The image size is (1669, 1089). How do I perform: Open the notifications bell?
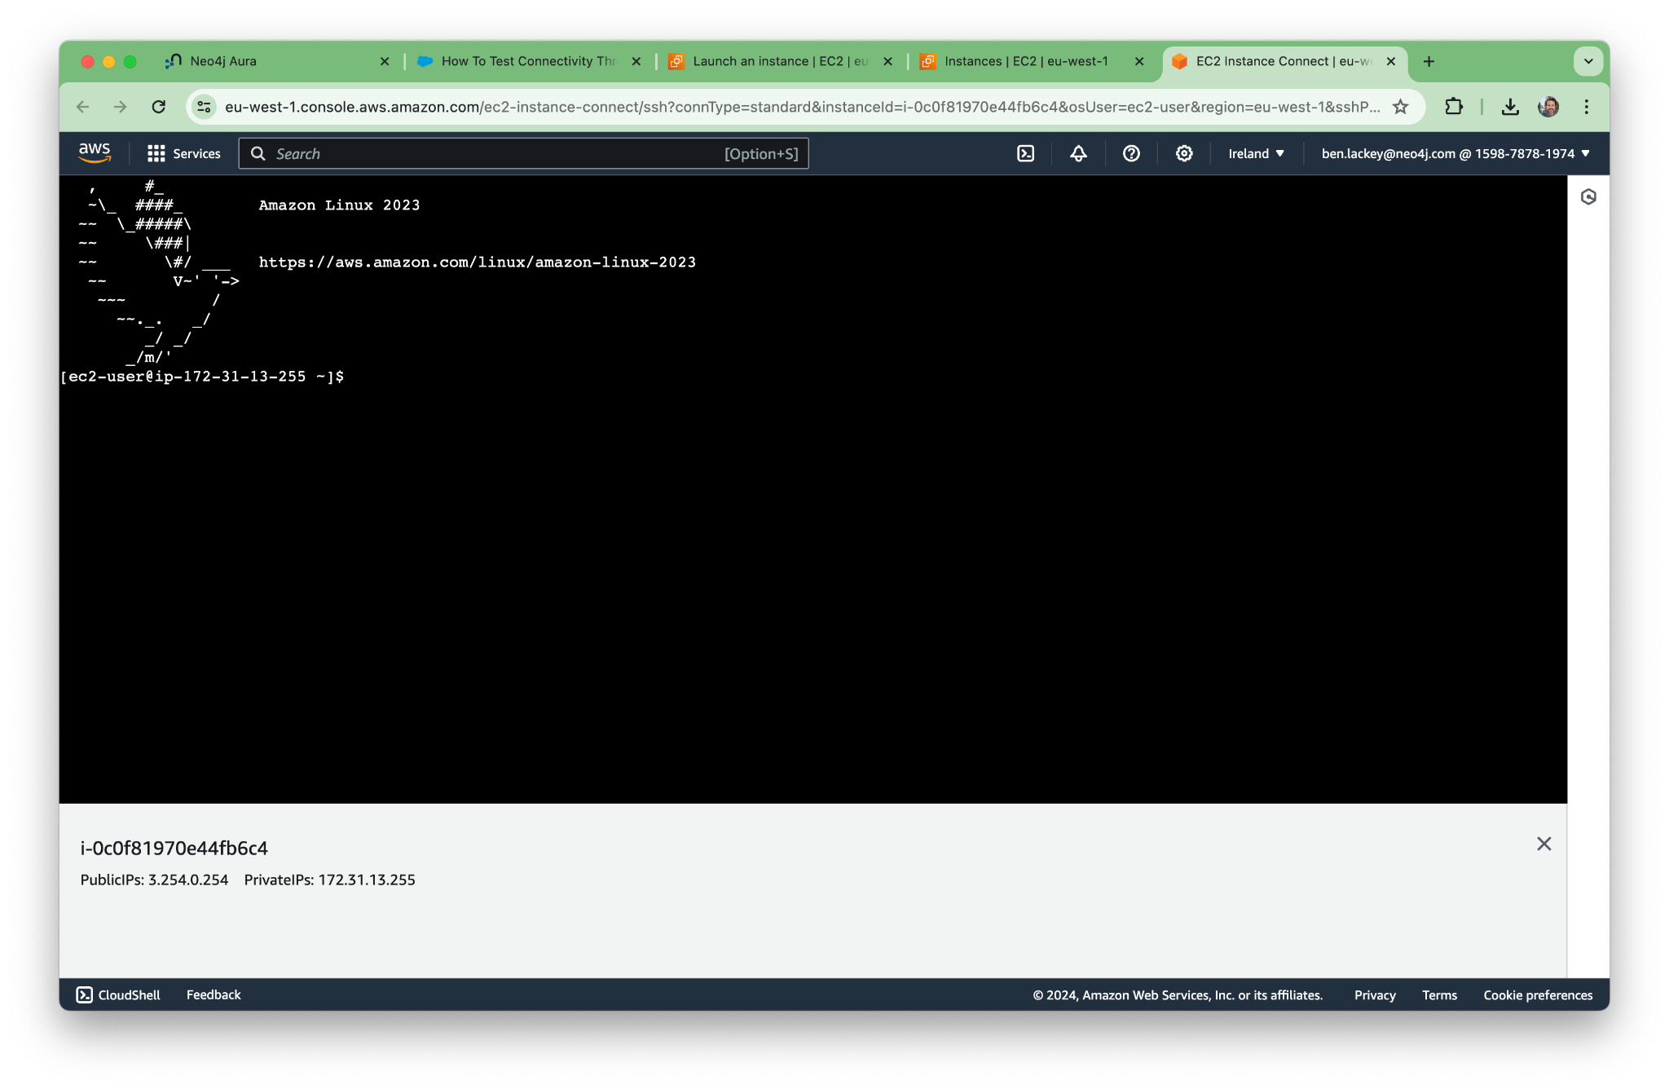point(1078,153)
